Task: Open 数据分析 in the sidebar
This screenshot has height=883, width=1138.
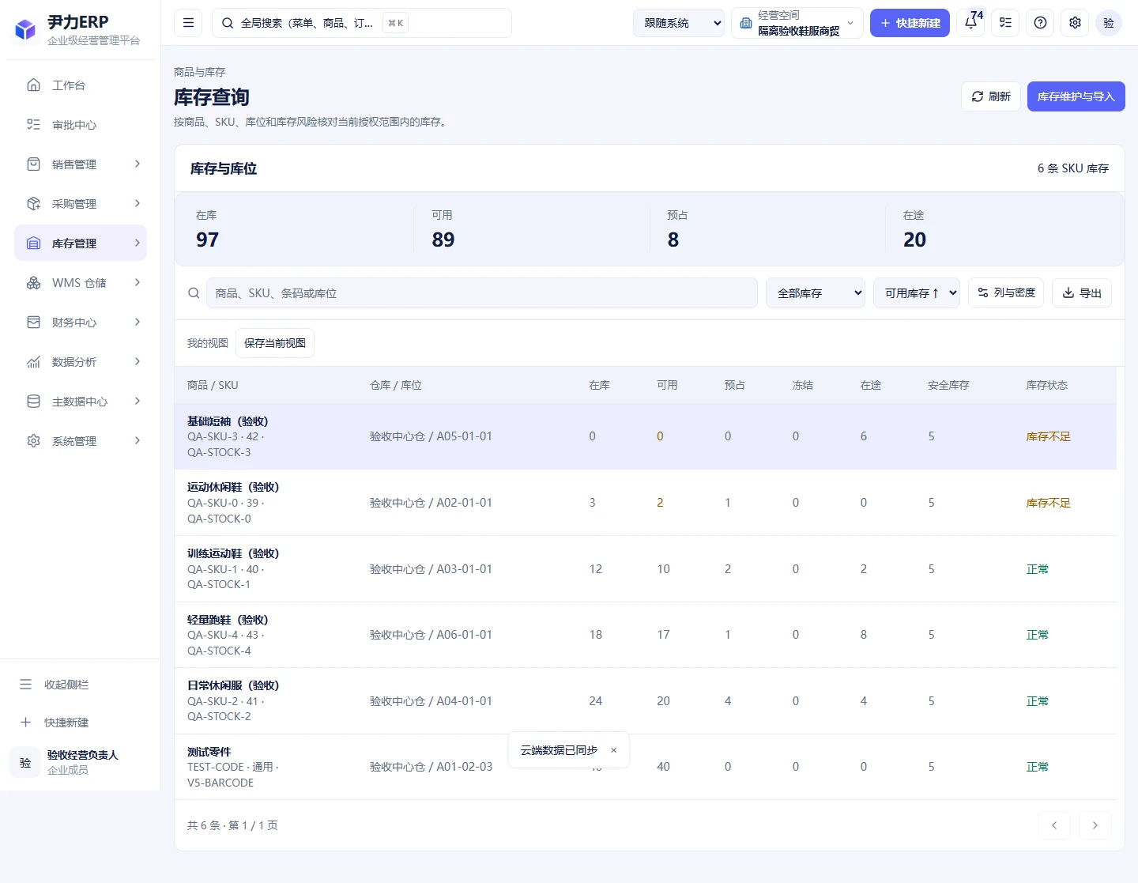Action: pos(80,362)
